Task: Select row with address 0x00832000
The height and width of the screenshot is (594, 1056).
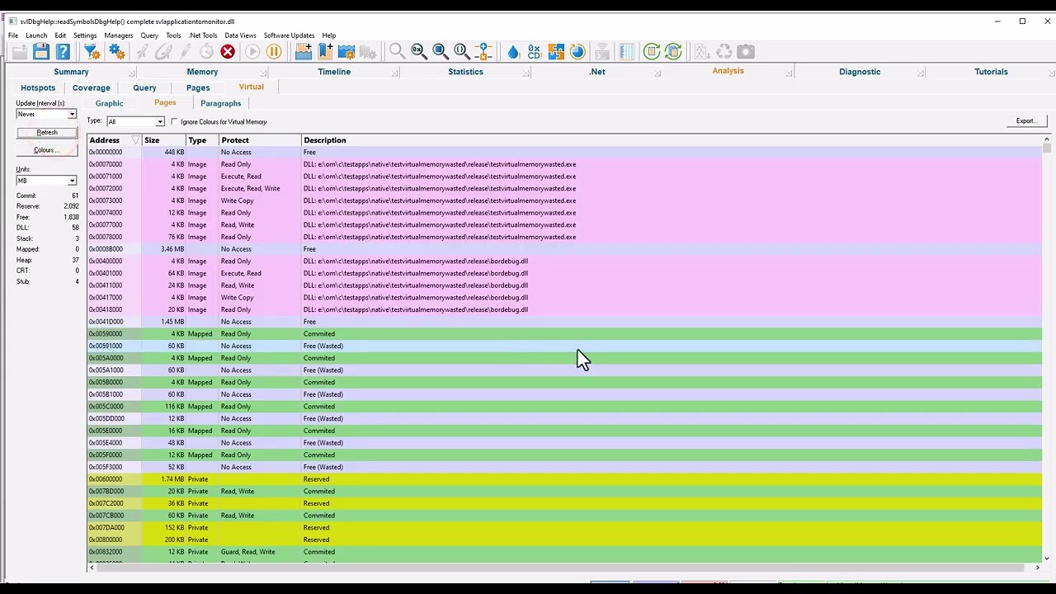Action: click(x=564, y=552)
